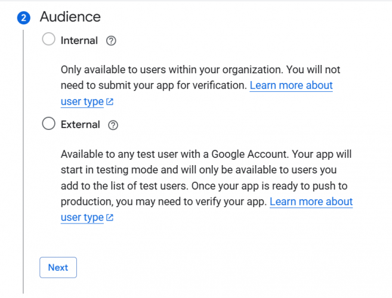Screen dimensions: 392x298
Task: Click the 'External' option label text
Action: [x=80, y=125]
